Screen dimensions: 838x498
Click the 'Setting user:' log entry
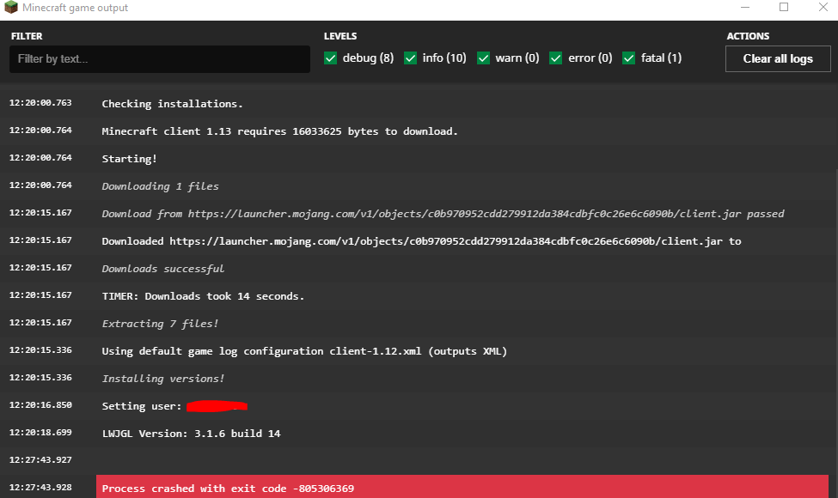pos(174,406)
